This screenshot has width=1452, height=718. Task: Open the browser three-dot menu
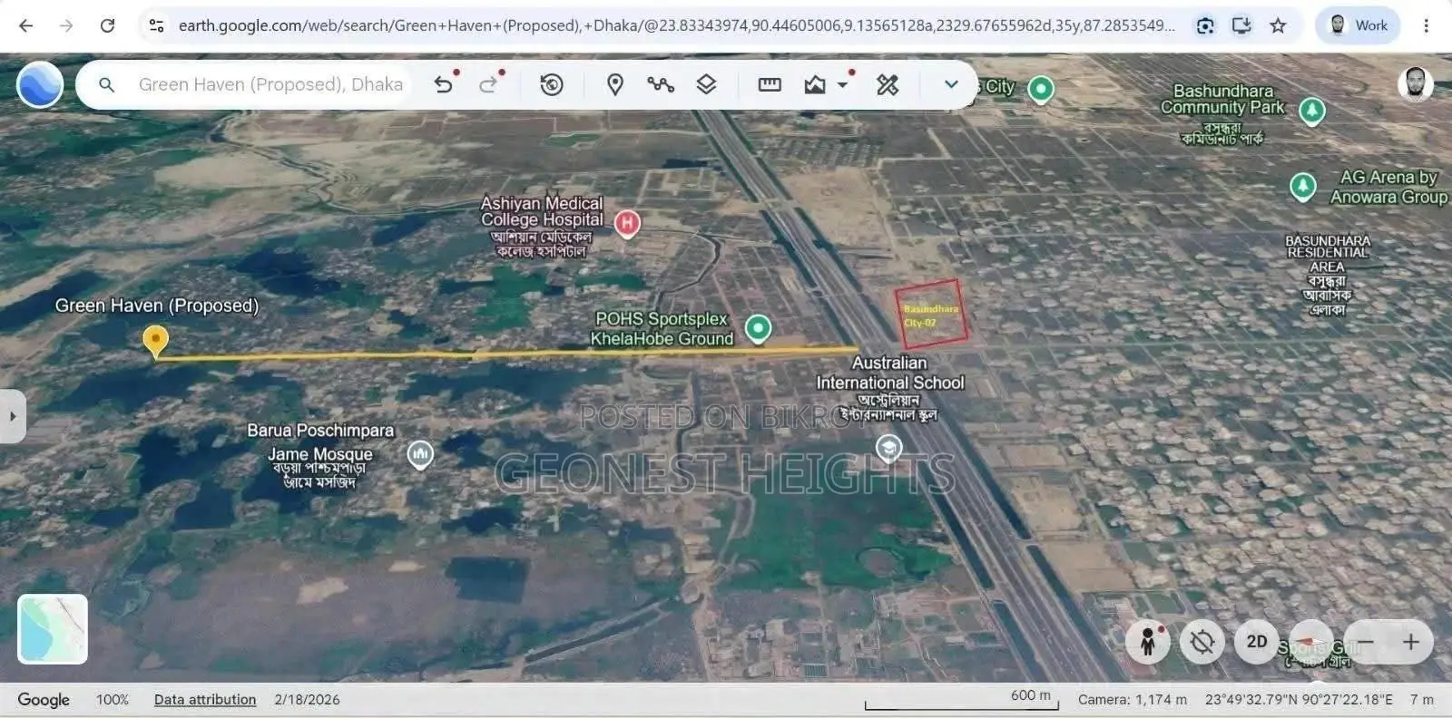1427,25
